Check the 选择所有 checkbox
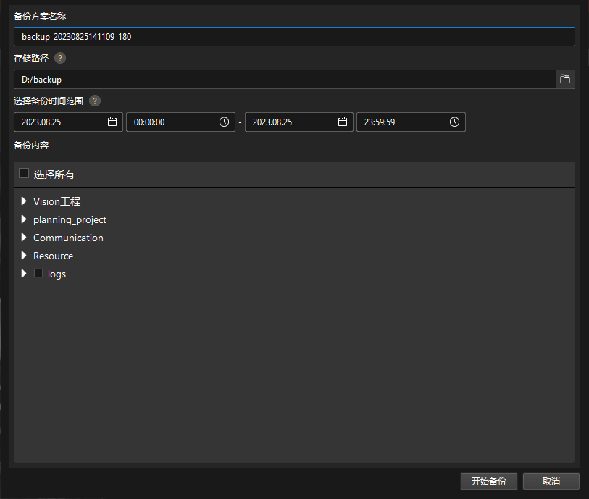Screen dimensions: 589x499 point(24,174)
